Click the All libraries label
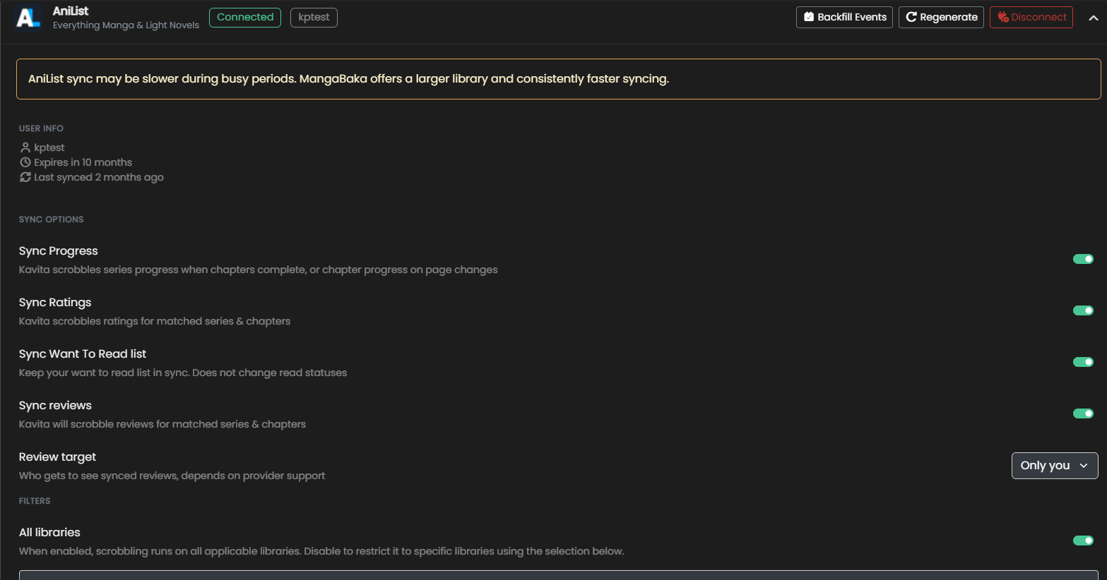 (x=49, y=533)
